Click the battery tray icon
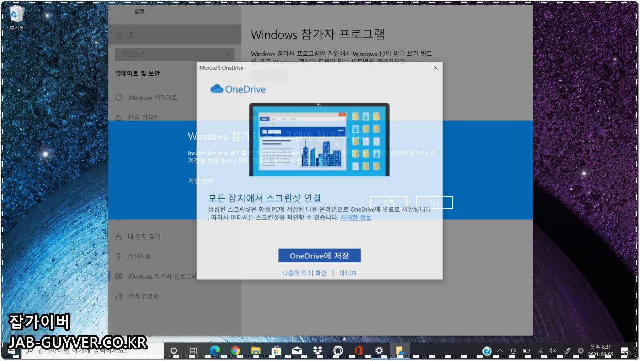Image resolution: width=640 pixels, height=361 pixels. pyautogui.click(x=527, y=351)
